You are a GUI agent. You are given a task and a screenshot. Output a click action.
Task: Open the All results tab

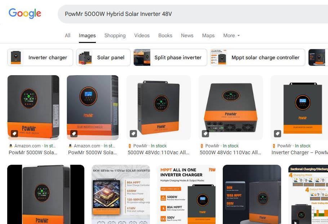tap(67, 35)
